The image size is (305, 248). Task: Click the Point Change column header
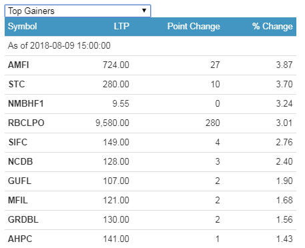click(x=194, y=27)
